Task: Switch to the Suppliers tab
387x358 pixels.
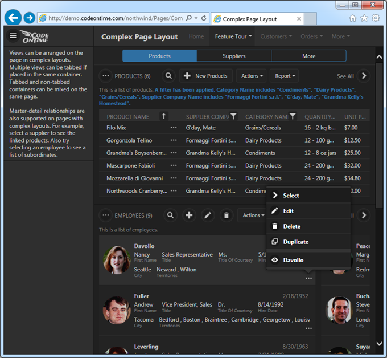Action: tap(234, 56)
